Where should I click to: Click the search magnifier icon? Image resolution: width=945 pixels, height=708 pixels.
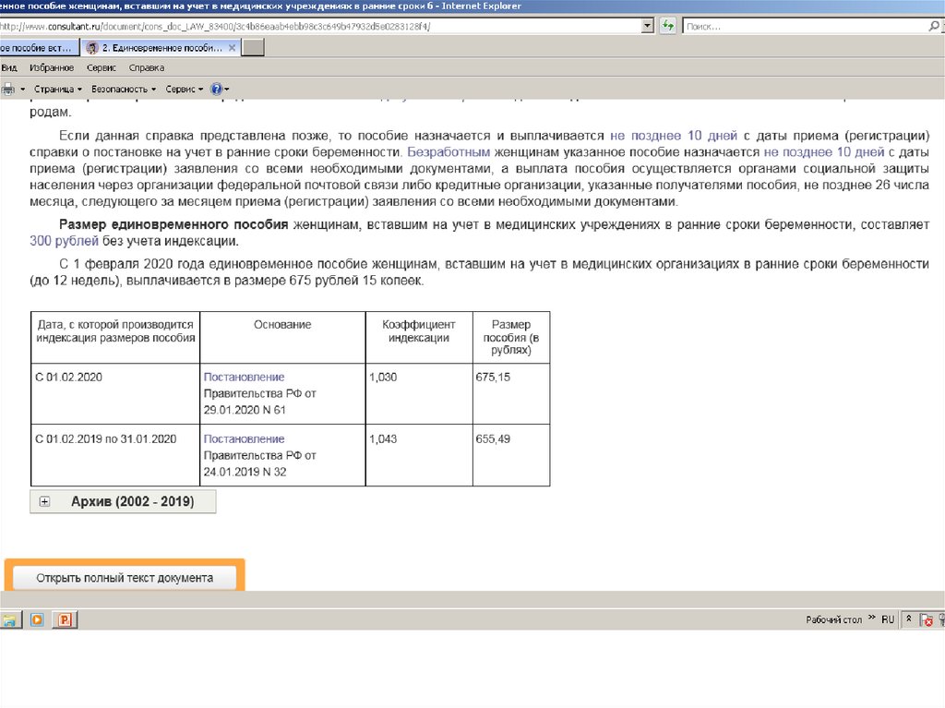click(934, 26)
